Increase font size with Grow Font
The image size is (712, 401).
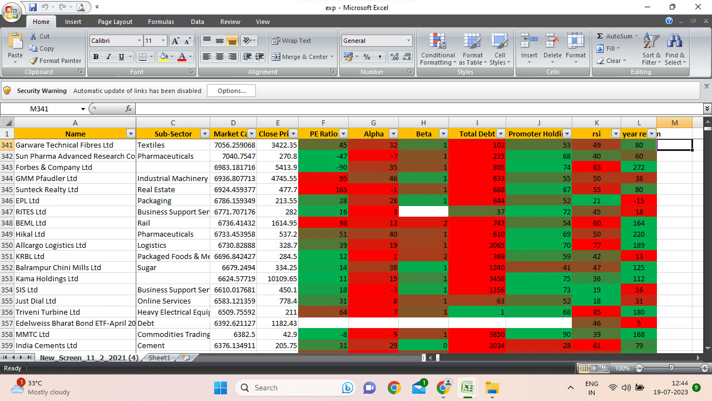pyautogui.click(x=175, y=41)
